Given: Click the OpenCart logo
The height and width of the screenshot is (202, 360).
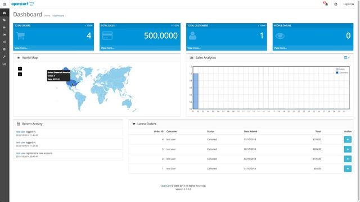Looking at the screenshot, I should [x=22, y=4].
